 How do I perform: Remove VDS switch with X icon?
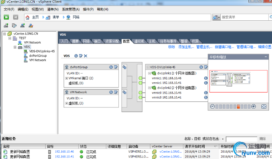(x=86, y=56)
